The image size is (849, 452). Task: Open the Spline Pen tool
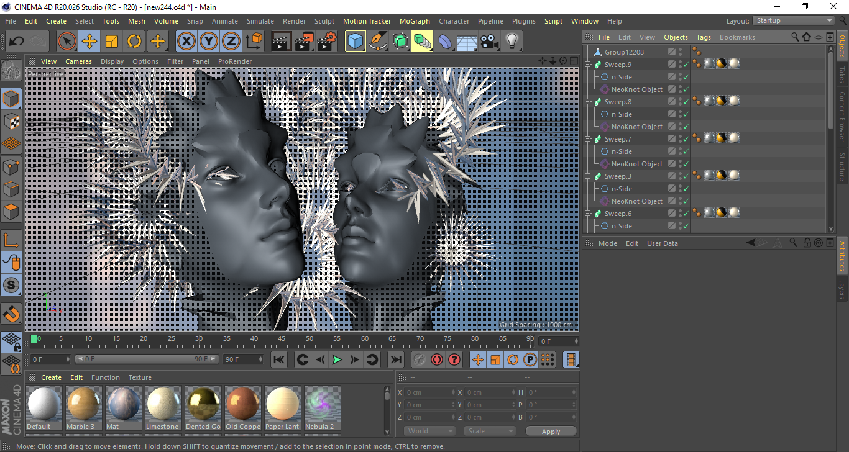[378, 42]
